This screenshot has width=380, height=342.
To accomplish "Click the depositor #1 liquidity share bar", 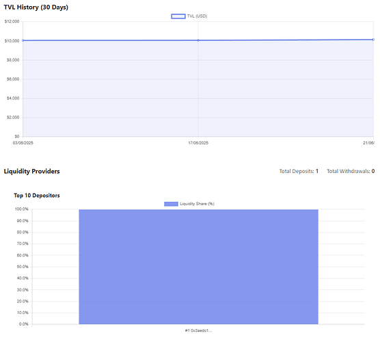I will (x=198, y=267).
